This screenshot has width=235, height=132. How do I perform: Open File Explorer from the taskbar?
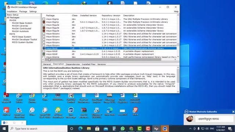pos(89,129)
